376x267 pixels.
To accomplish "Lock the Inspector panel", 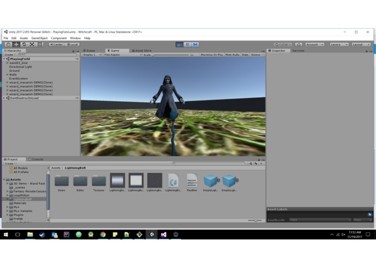I will coord(366,51).
